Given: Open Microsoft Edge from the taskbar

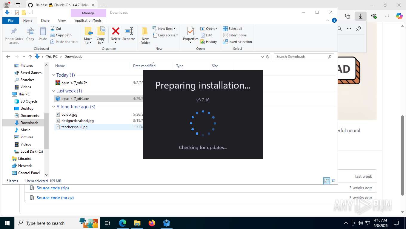Looking at the screenshot, I should [x=123, y=223].
